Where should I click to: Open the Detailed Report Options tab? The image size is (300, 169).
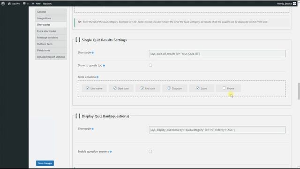click(x=51, y=57)
